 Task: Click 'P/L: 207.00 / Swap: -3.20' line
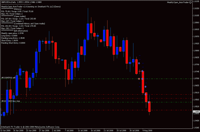point(19,19)
